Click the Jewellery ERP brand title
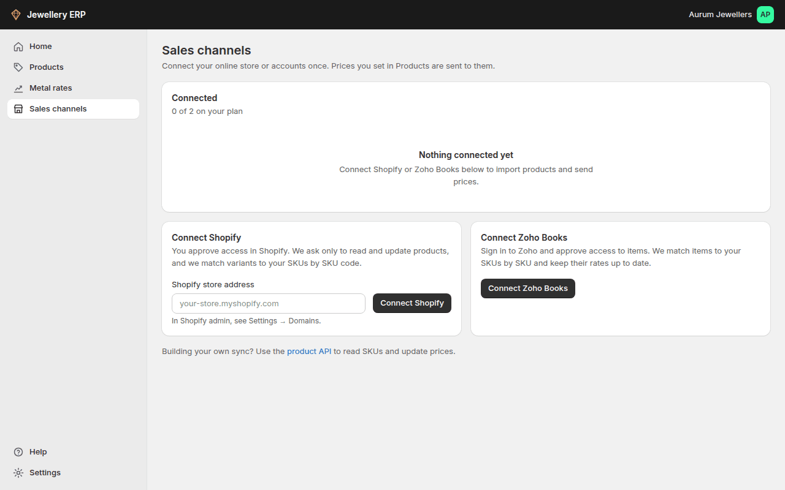 click(56, 15)
